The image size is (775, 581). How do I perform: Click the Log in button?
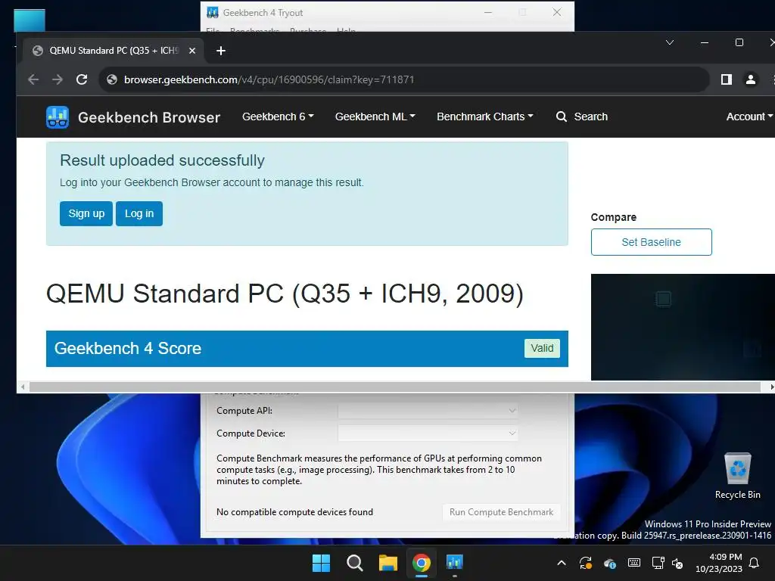(139, 213)
